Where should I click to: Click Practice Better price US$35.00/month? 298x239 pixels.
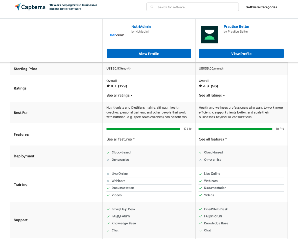tap(211, 69)
